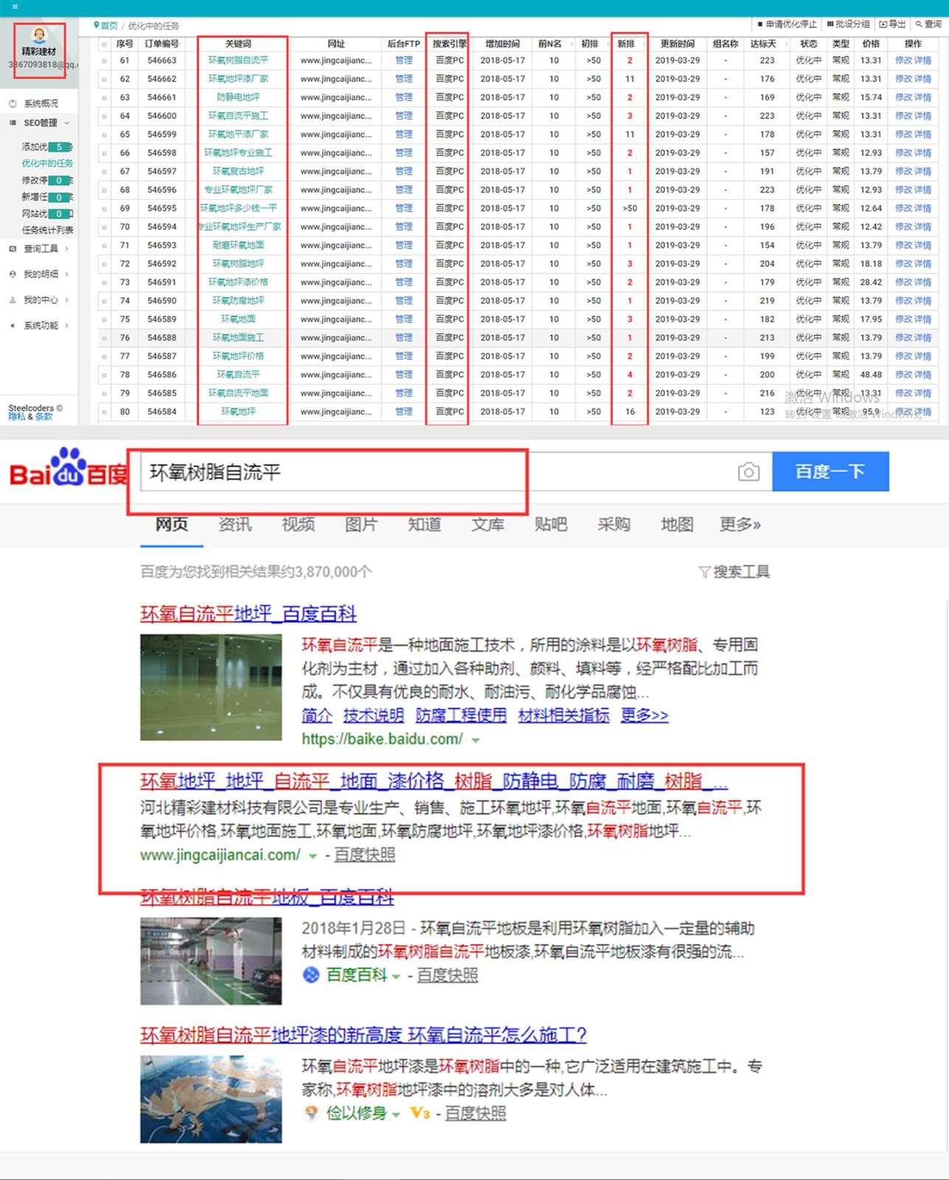949x1180 pixels.
Task: Switch to the 图片 tab
Action: 361,524
